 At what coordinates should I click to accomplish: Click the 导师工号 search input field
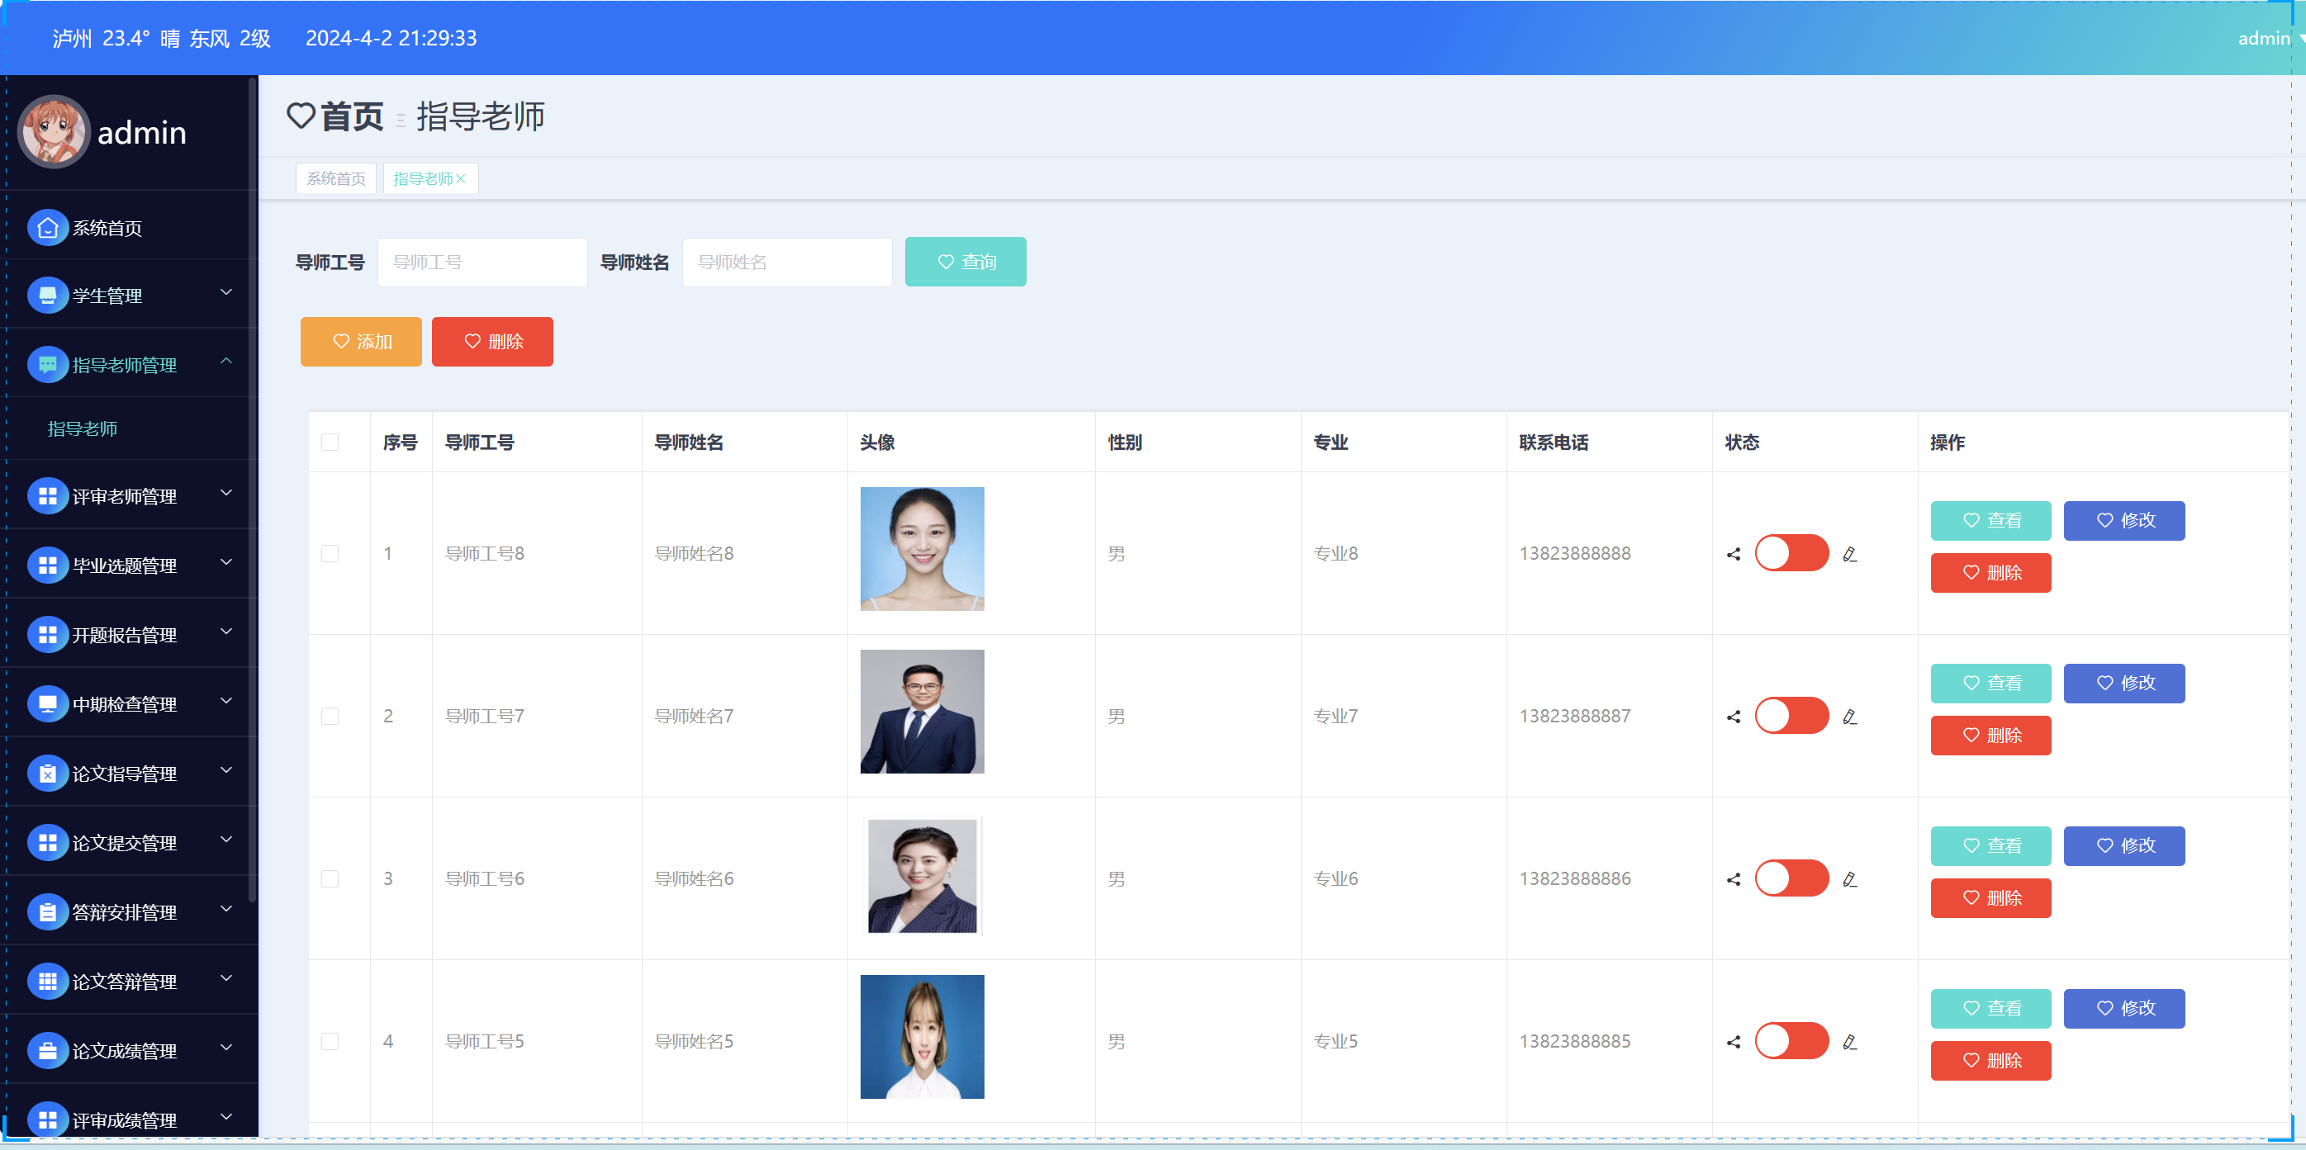point(482,263)
